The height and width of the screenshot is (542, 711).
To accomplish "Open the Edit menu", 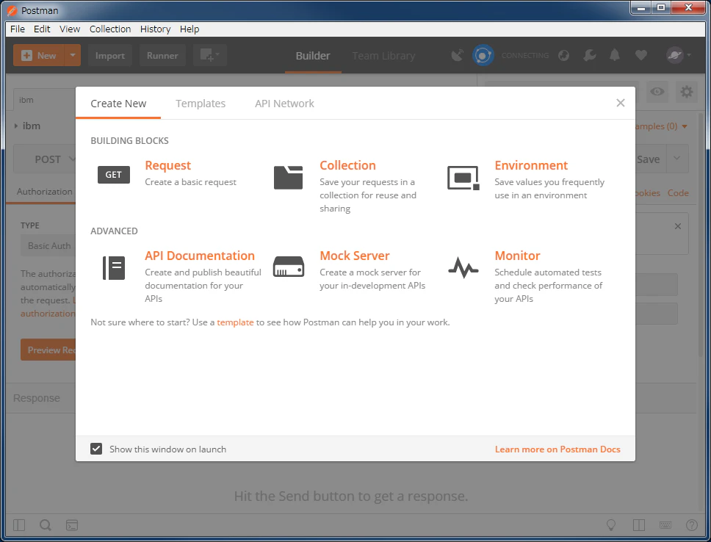I will (42, 29).
